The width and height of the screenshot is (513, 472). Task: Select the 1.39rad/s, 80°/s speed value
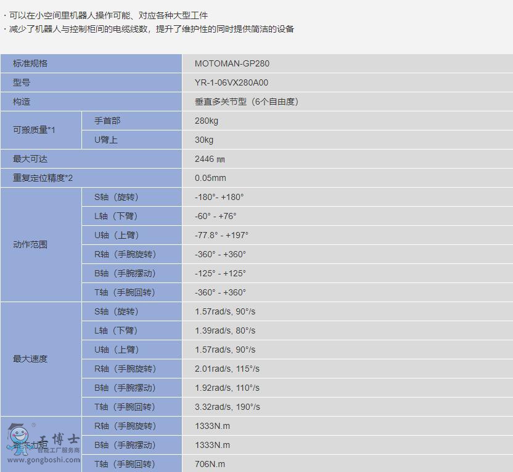click(x=225, y=330)
